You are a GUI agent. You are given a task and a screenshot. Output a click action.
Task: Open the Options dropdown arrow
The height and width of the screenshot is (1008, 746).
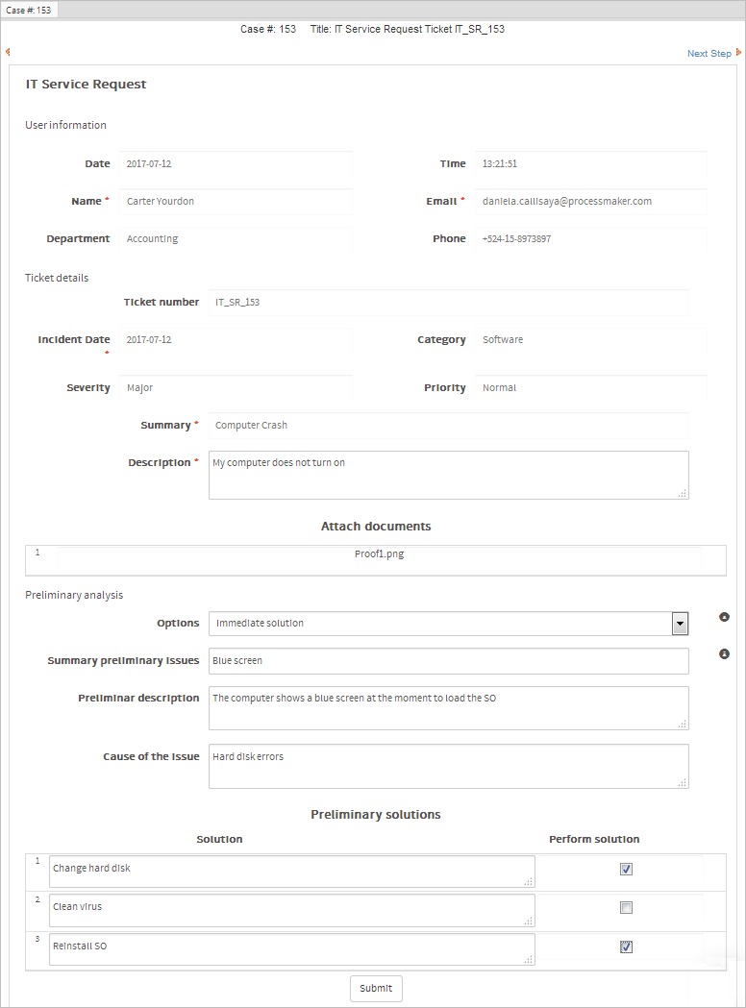tap(680, 624)
